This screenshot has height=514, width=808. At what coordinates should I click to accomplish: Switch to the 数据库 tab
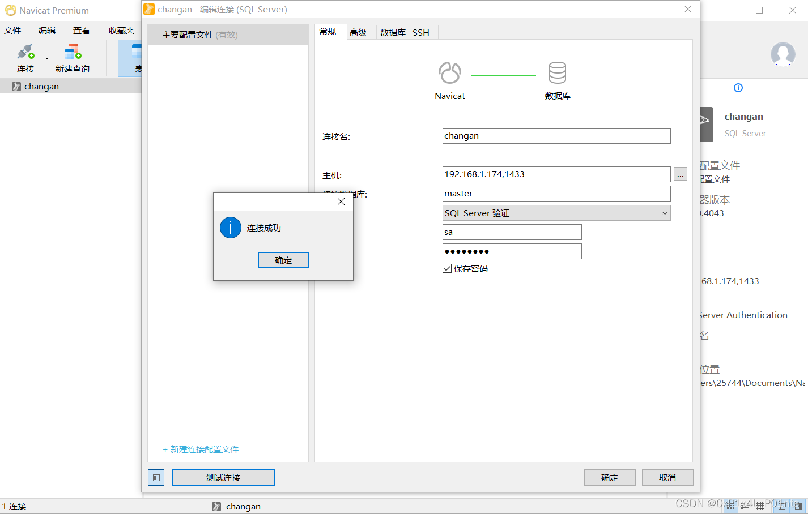(393, 32)
